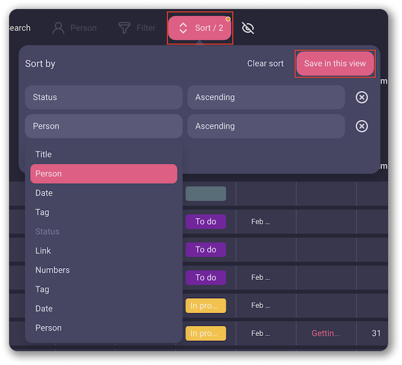
Task: Save sort in this view
Action: (334, 63)
